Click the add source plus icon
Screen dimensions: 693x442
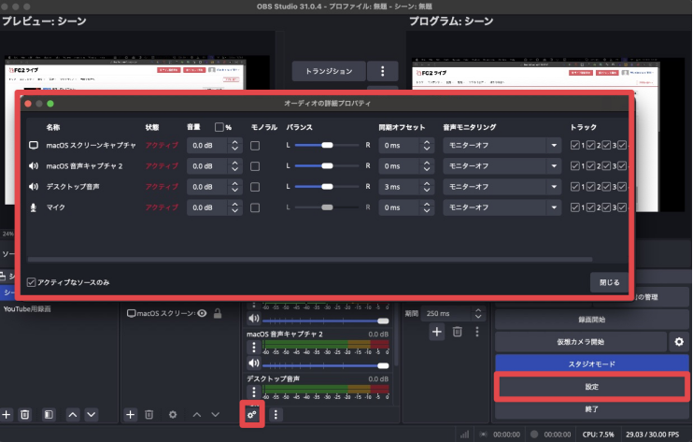pos(132,413)
